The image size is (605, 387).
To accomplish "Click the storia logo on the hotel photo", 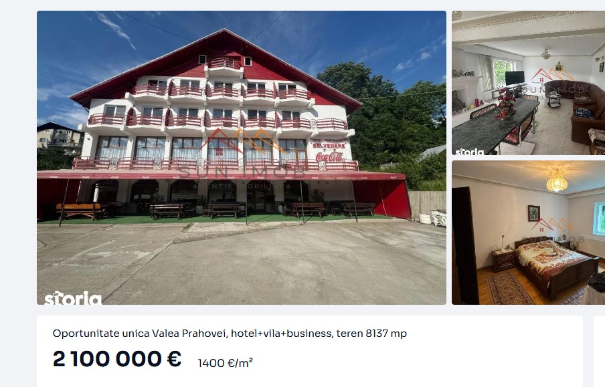I will point(73,298).
